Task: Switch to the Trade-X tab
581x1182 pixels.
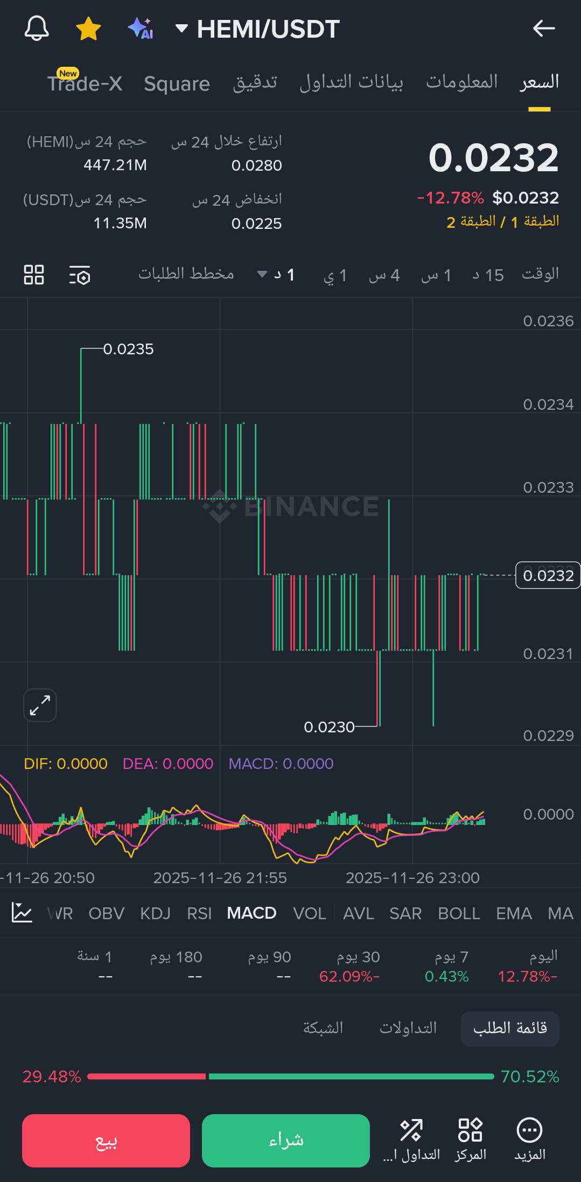Action: (85, 83)
